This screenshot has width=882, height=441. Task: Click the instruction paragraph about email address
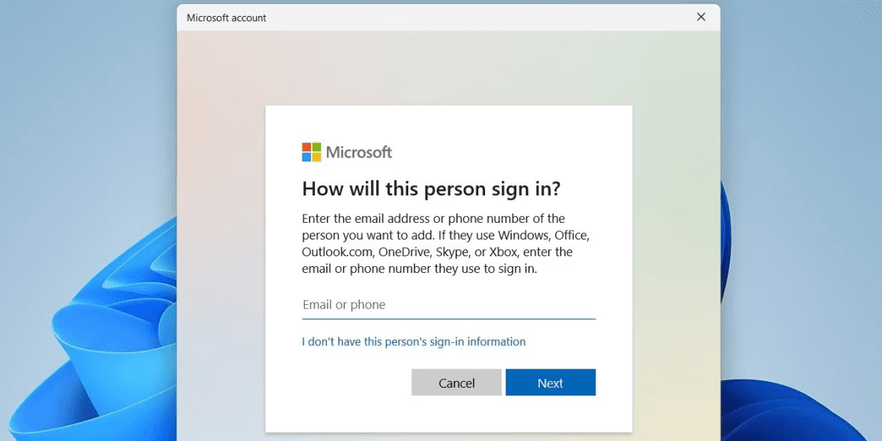(x=446, y=243)
